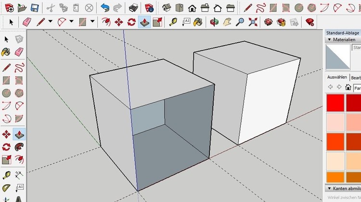The image size is (361, 202).
Task: Open the Line tool dropdown arrow
Action: coord(51,21)
